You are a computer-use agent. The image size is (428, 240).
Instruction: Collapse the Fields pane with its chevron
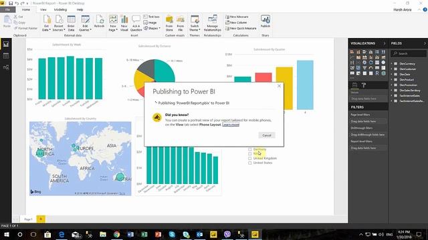pyautogui.click(x=425, y=43)
